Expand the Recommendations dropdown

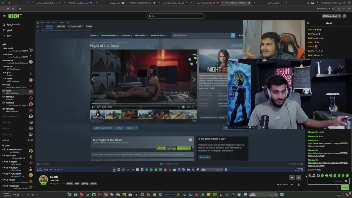pos(110,35)
